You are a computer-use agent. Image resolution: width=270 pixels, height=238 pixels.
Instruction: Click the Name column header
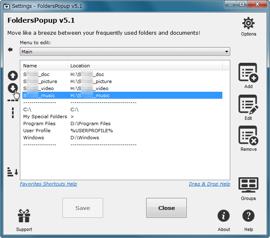44,66
